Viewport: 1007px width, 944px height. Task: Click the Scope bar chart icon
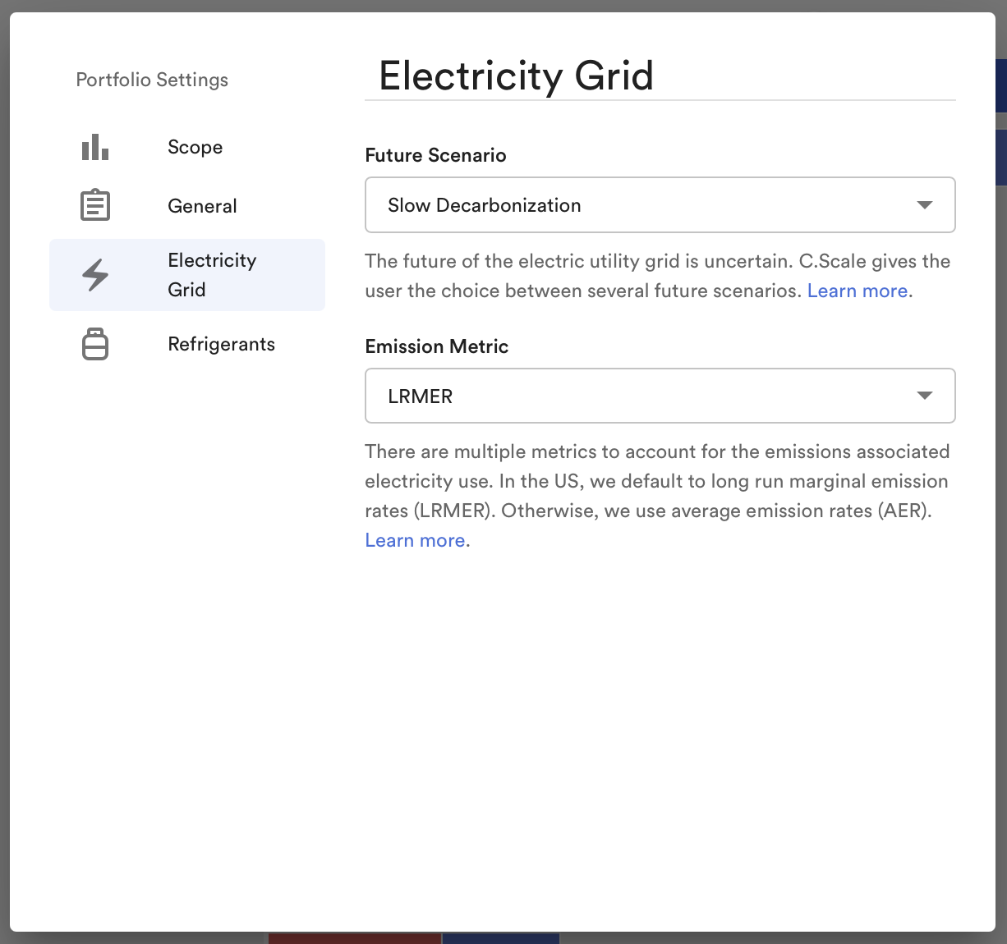click(x=95, y=147)
